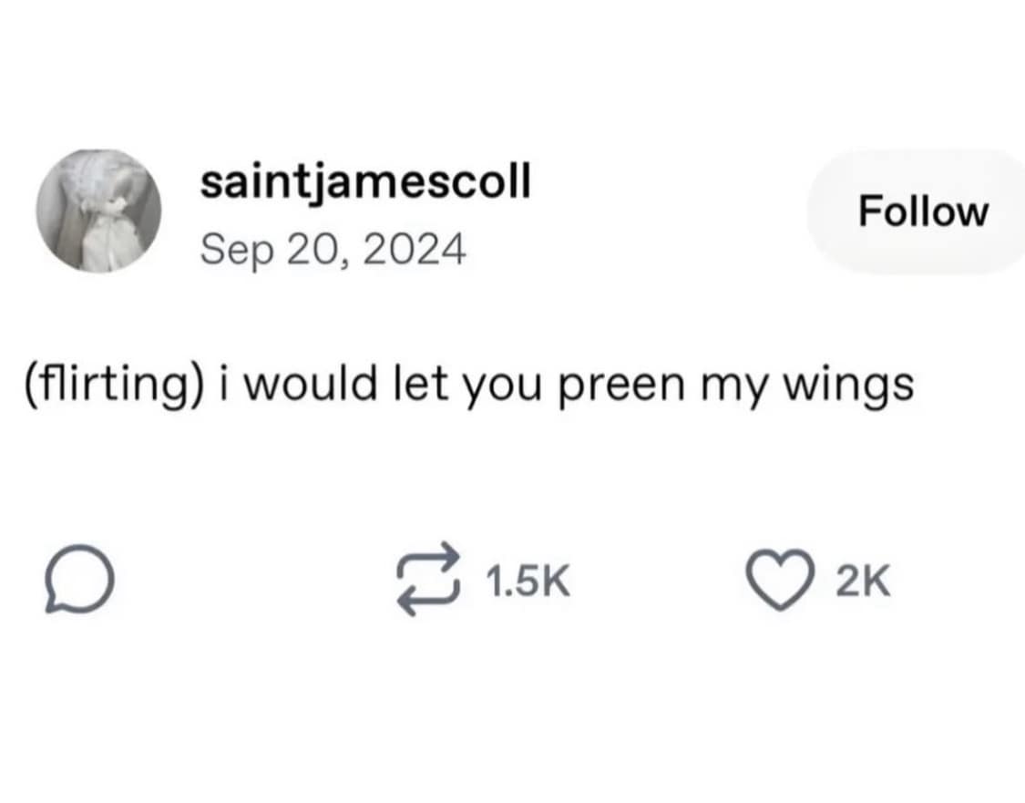Image resolution: width=1025 pixels, height=803 pixels.
Task: Open the post permalink via Sep 20, 2024
Action: pos(333,247)
